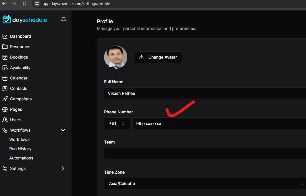Click the Team label
Image resolution: width=306 pixels, height=196 pixels.
(109, 142)
